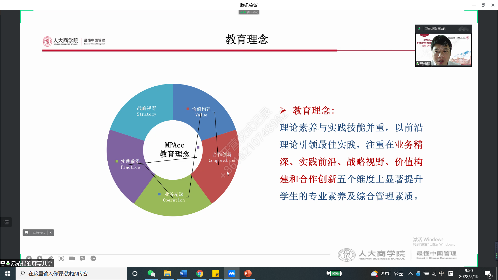
Task: Click the 说点什么 chat input field
Action: coord(39,233)
